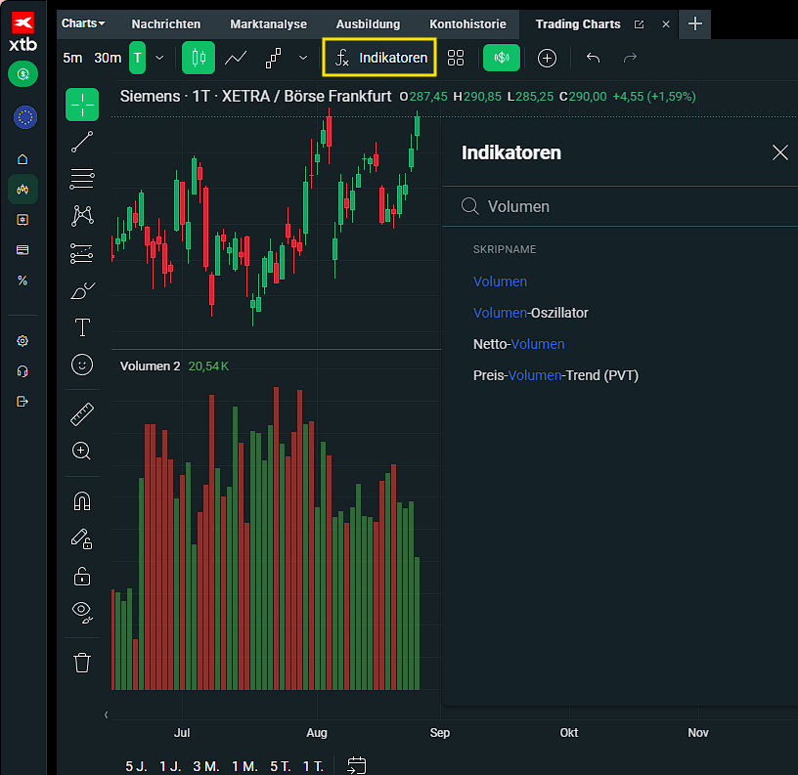Open the card icon in sidebar
The image size is (798, 775).
tap(22, 250)
